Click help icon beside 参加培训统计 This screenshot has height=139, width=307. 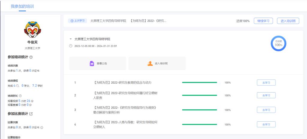[x=31, y=57]
